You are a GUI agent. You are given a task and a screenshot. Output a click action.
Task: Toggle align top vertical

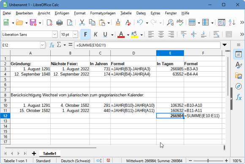(x=183, y=34)
